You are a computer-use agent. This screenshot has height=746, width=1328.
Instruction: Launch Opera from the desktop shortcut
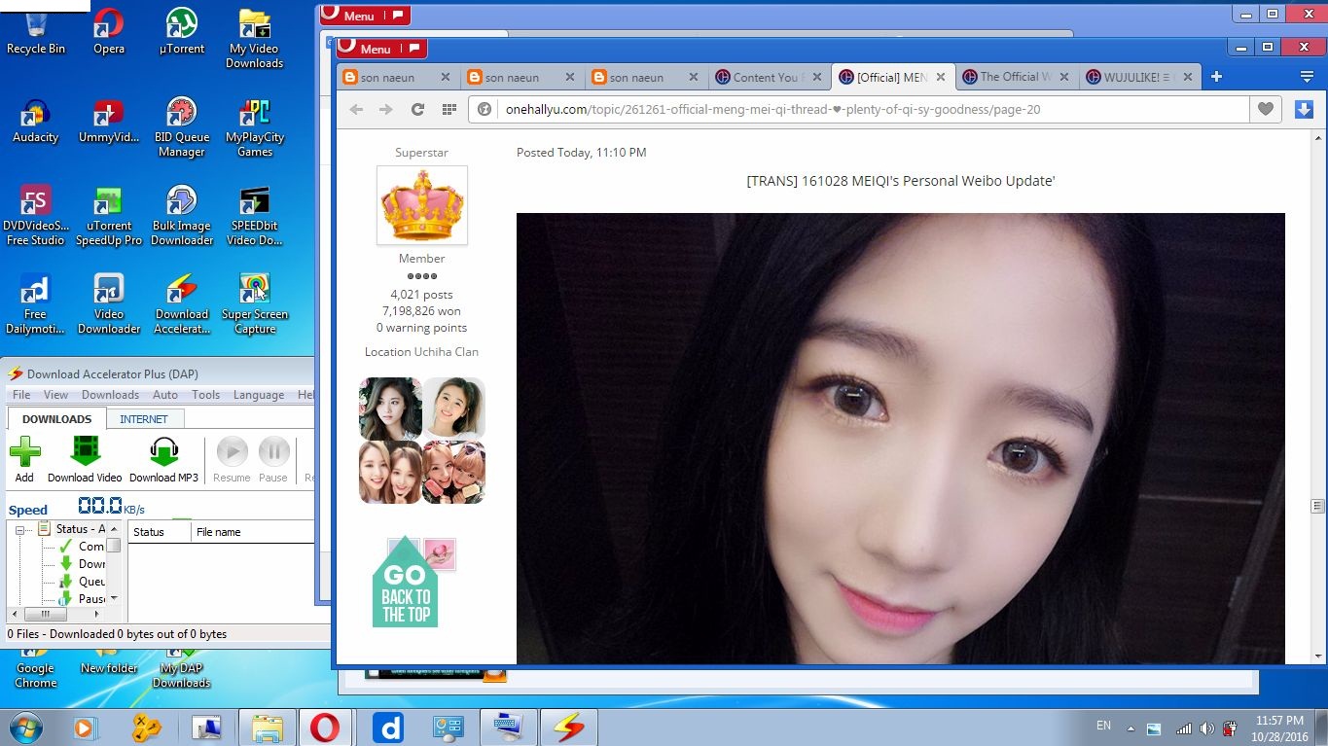tap(109, 31)
